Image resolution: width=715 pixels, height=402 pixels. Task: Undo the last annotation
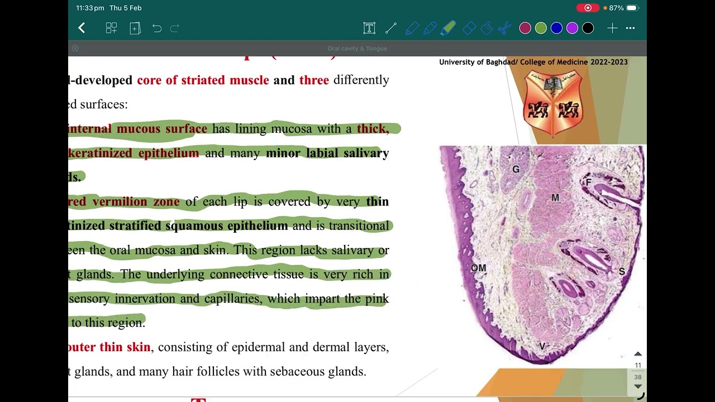pos(157,28)
